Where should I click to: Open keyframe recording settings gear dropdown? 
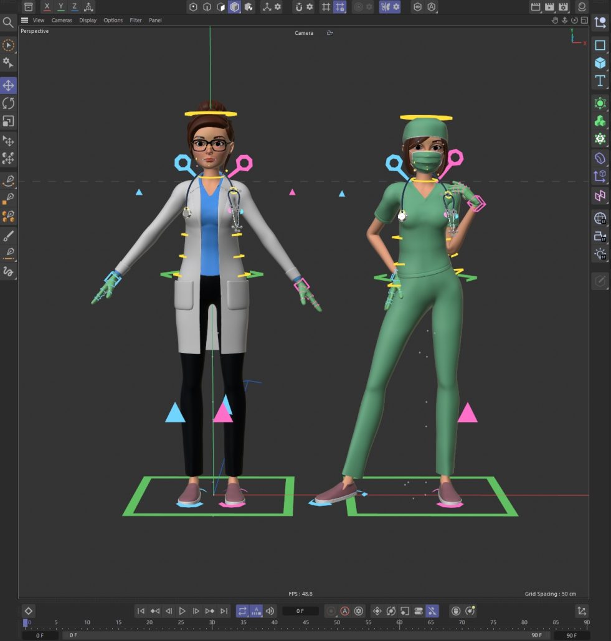[x=359, y=611]
